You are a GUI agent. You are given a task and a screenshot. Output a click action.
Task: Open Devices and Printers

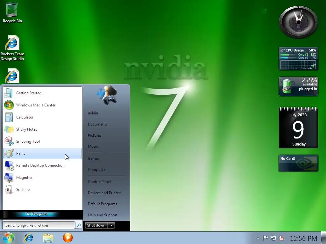point(104,193)
